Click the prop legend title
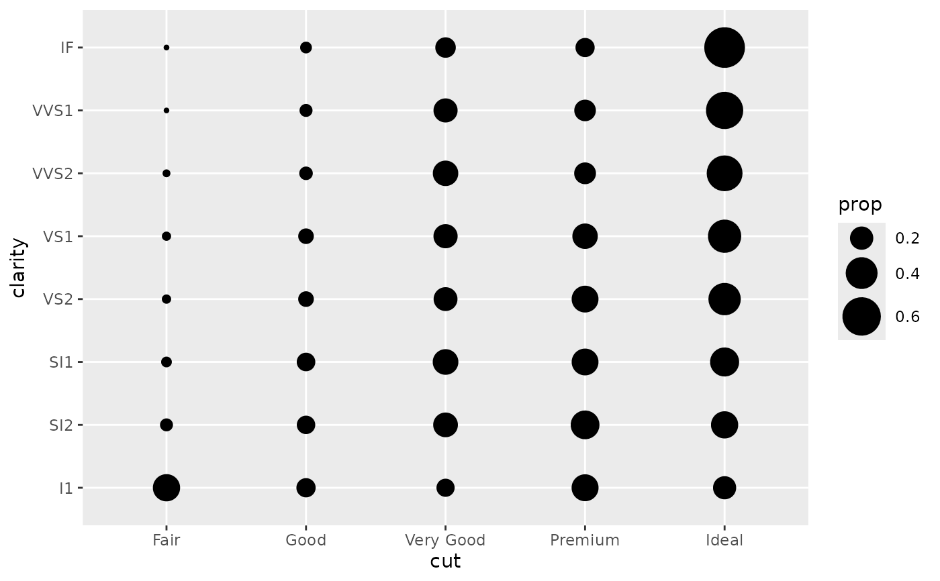 [860, 204]
